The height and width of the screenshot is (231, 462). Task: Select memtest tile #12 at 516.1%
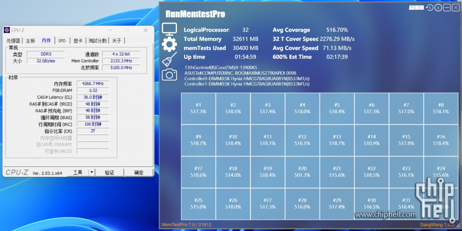302,140
